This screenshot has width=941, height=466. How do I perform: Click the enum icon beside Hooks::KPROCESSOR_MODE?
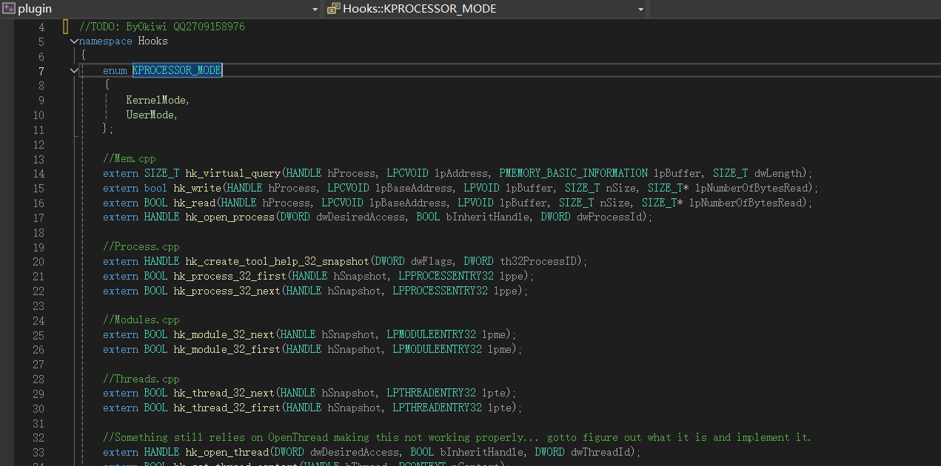333,9
